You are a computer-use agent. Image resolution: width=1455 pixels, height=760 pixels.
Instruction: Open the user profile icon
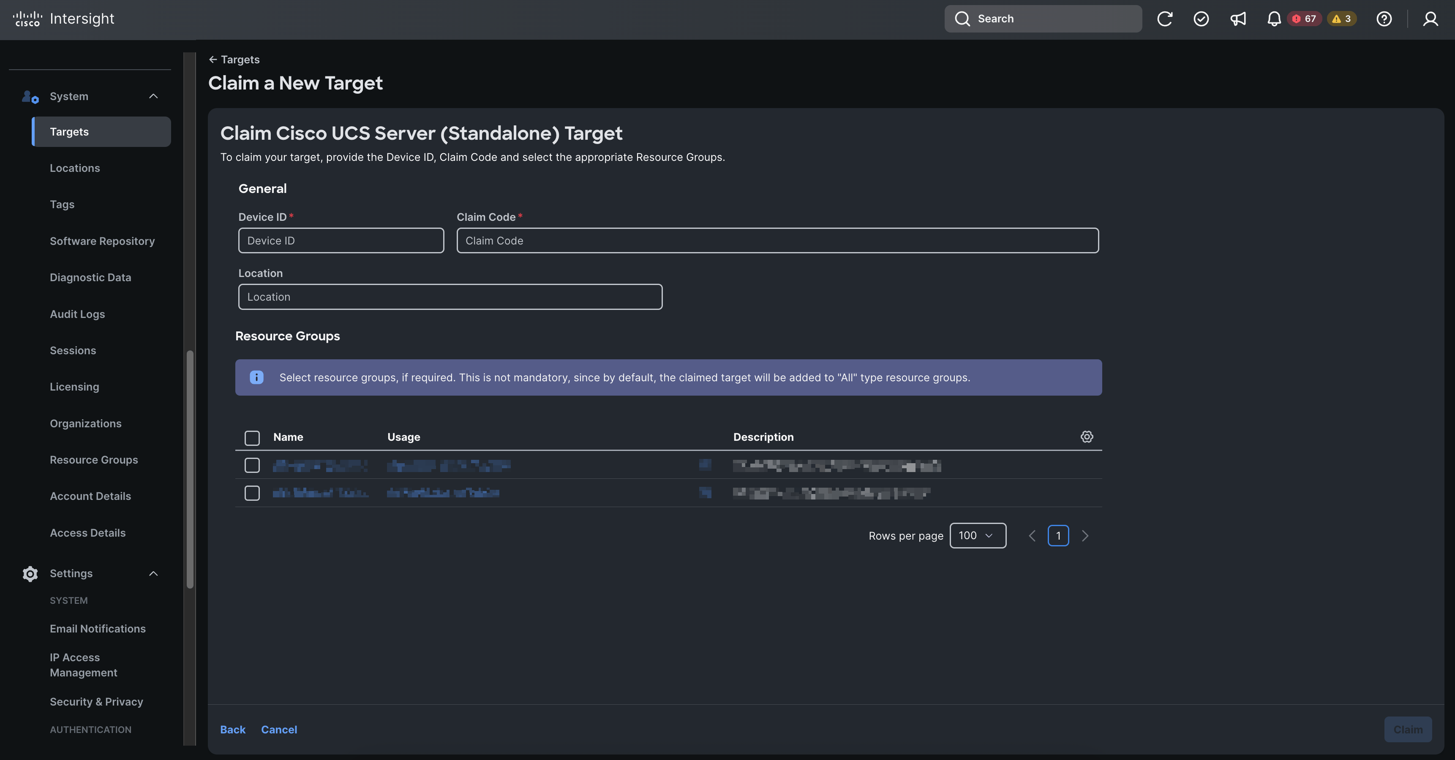point(1430,19)
